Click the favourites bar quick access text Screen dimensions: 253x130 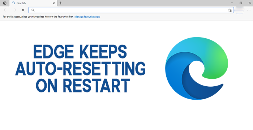(38, 17)
